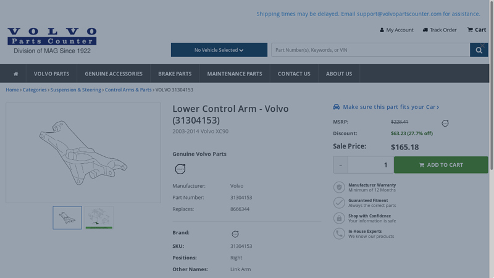Click the search magnifier button
This screenshot has width=494, height=278.
(479, 50)
